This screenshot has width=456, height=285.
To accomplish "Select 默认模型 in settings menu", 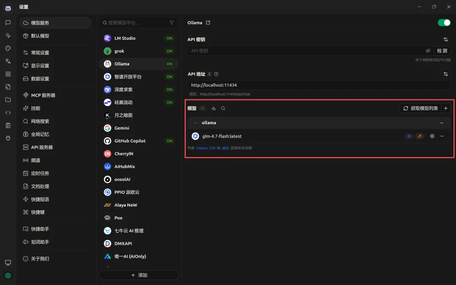I will 55,36.
